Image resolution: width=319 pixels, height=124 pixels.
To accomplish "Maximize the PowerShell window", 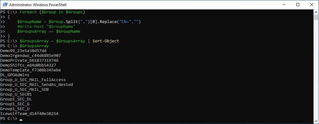I will click(298, 5).
